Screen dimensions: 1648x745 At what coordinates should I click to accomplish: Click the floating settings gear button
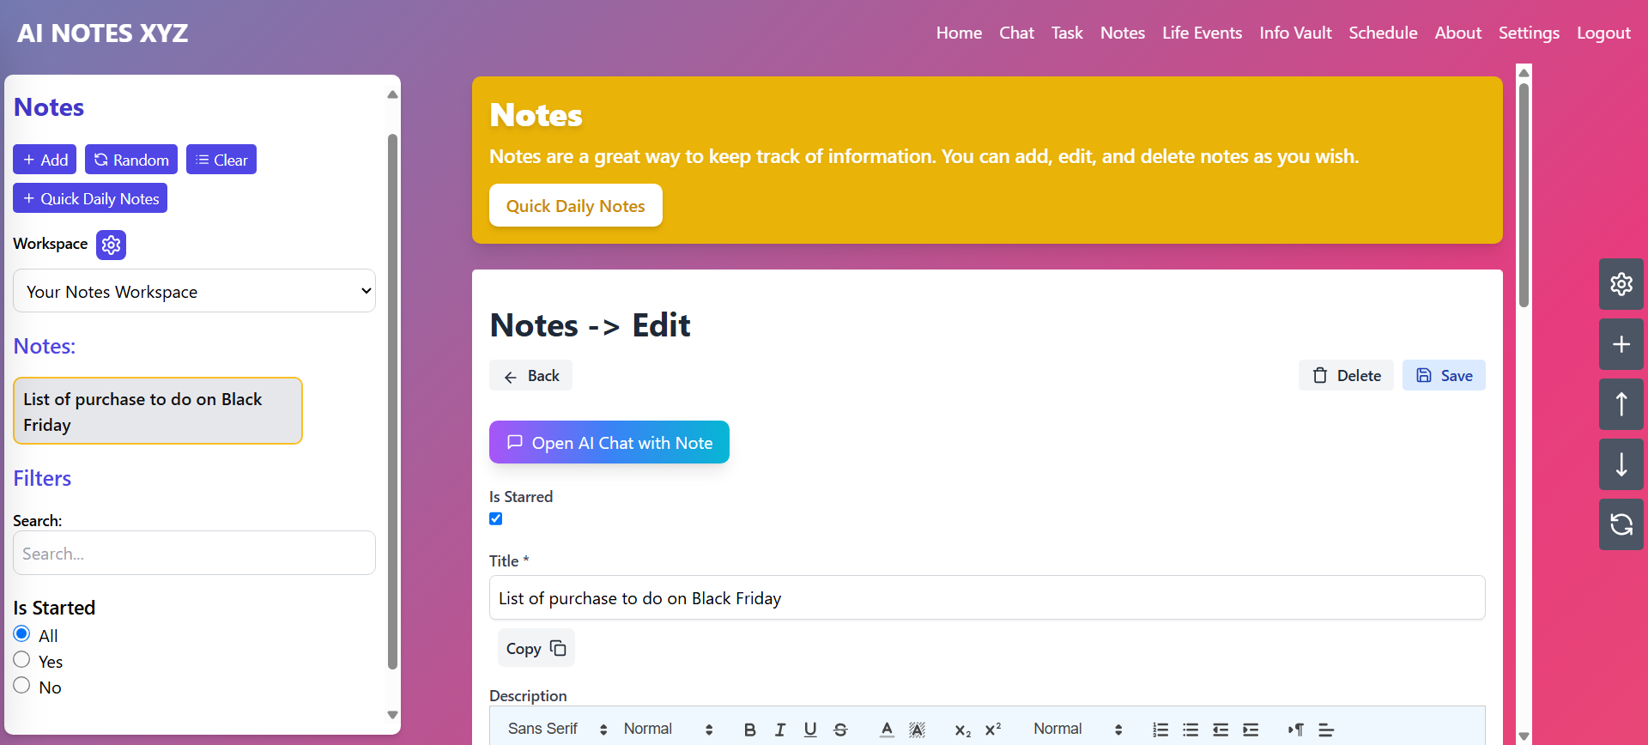click(x=1621, y=284)
